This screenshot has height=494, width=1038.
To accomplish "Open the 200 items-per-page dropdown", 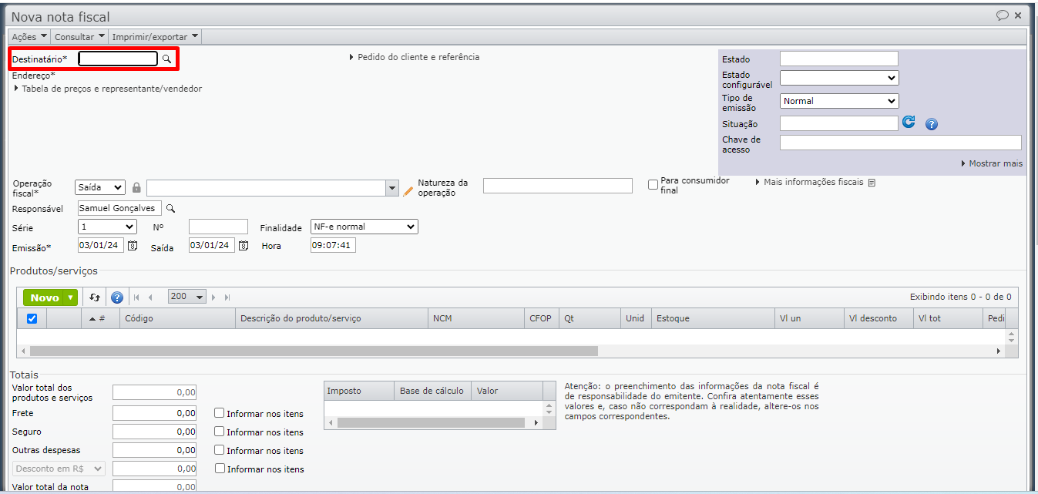I will click(x=187, y=297).
